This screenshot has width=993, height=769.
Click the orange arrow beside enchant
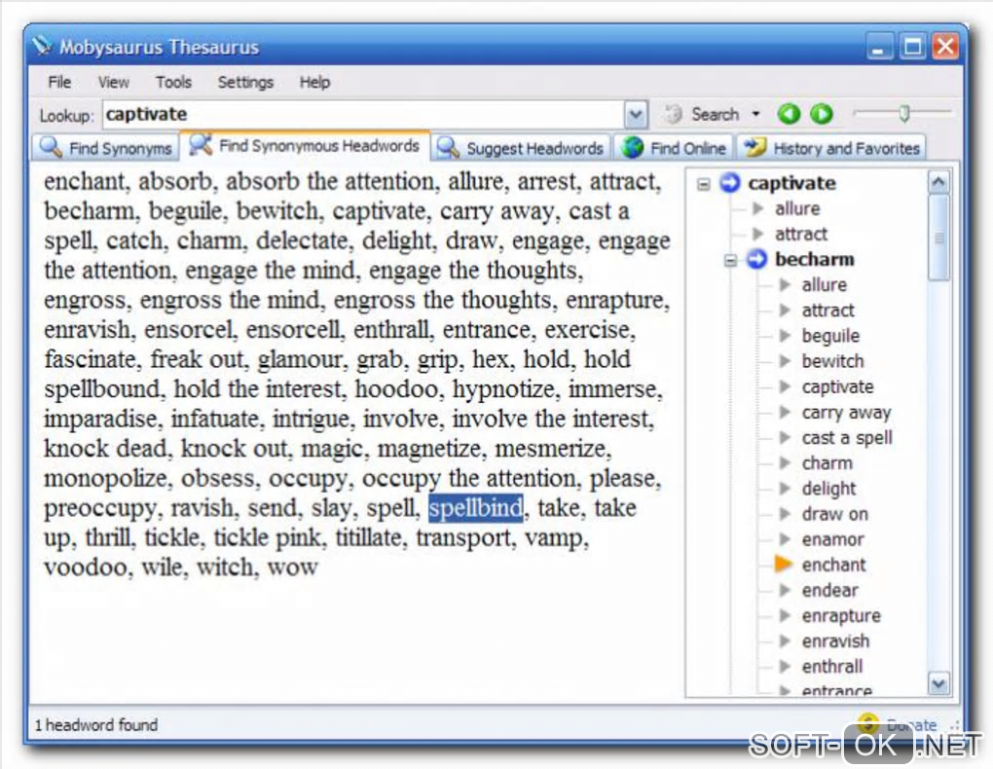pyautogui.click(x=784, y=564)
